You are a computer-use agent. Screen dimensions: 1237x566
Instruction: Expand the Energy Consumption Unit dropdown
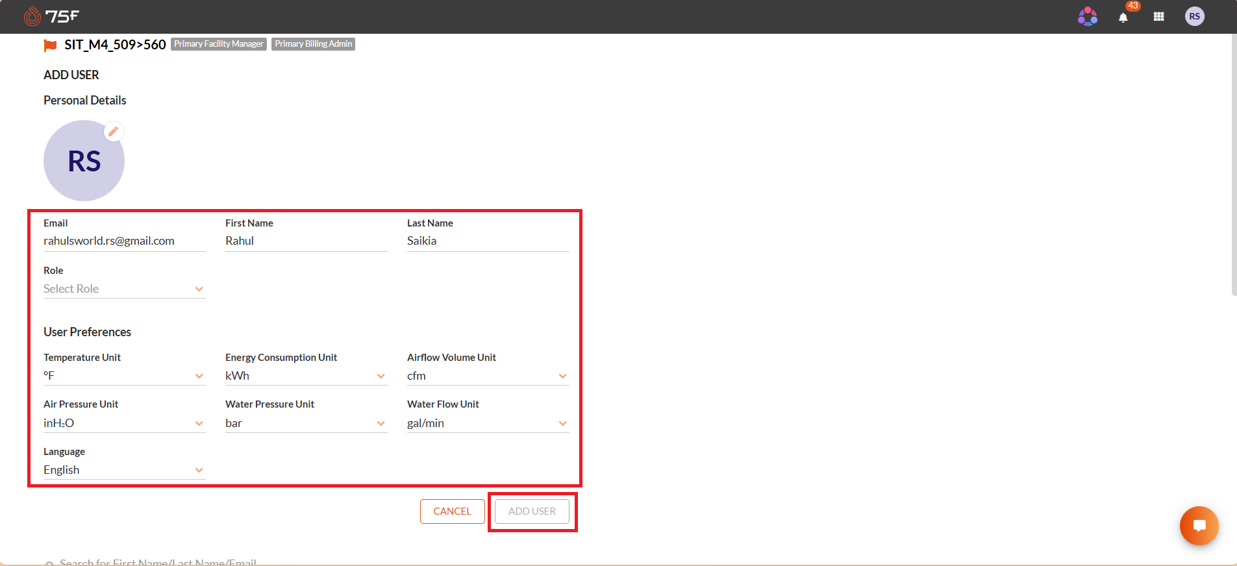(306, 376)
